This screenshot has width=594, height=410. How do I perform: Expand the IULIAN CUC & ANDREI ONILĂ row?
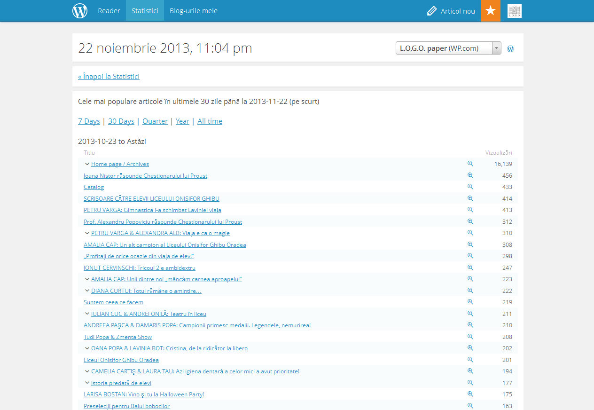(x=87, y=314)
